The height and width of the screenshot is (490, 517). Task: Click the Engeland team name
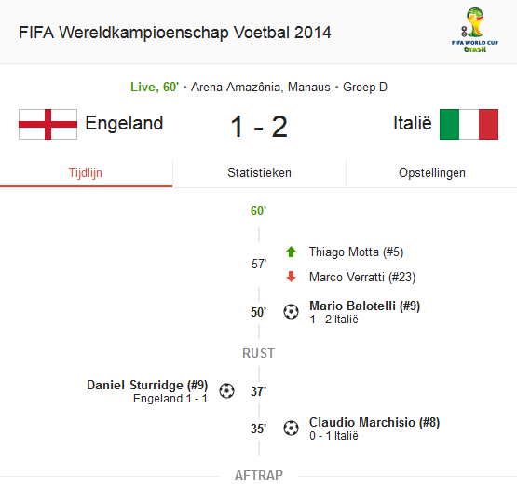124,124
